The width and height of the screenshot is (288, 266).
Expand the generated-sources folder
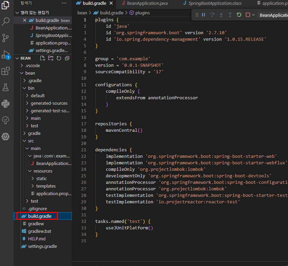49,103
